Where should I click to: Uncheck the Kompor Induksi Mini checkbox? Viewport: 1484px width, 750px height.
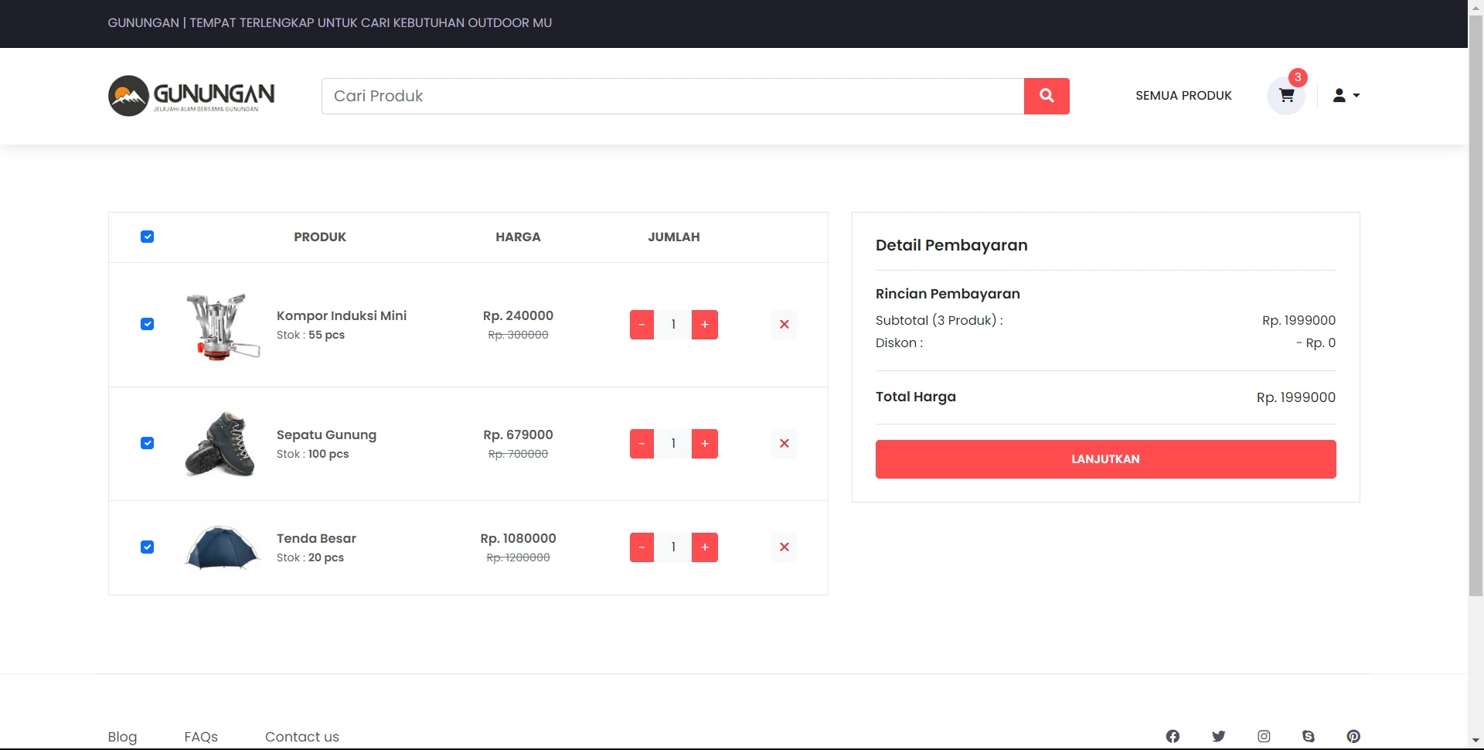click(x=148, y=324)
